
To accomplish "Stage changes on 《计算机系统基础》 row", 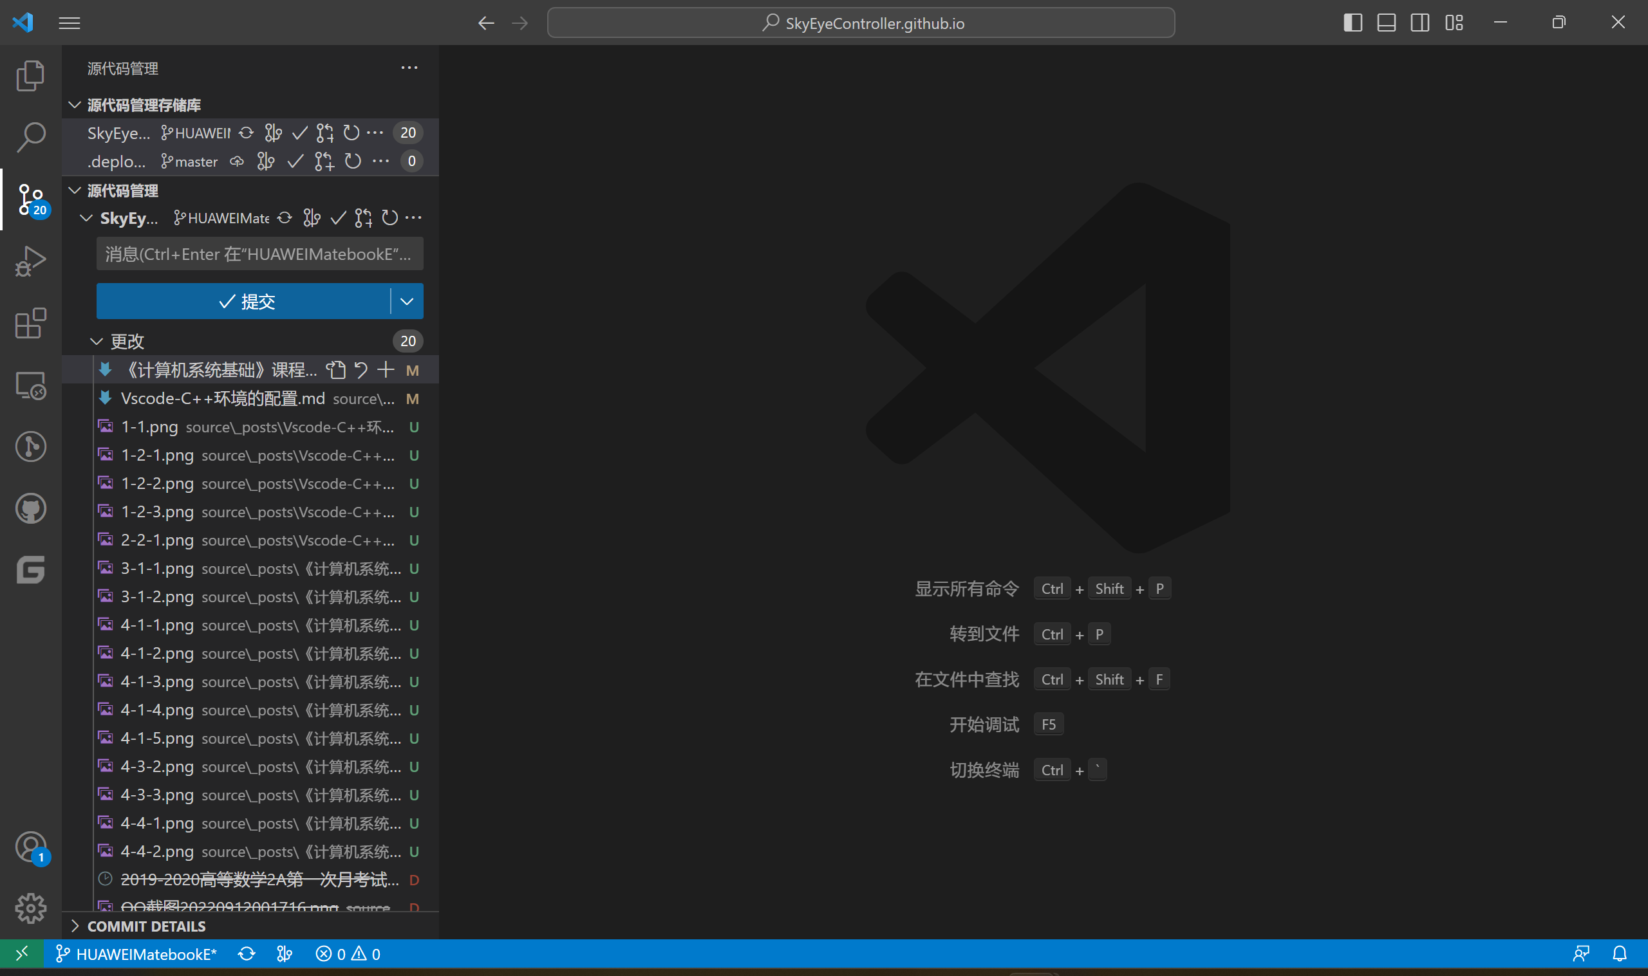I will 386,371.
